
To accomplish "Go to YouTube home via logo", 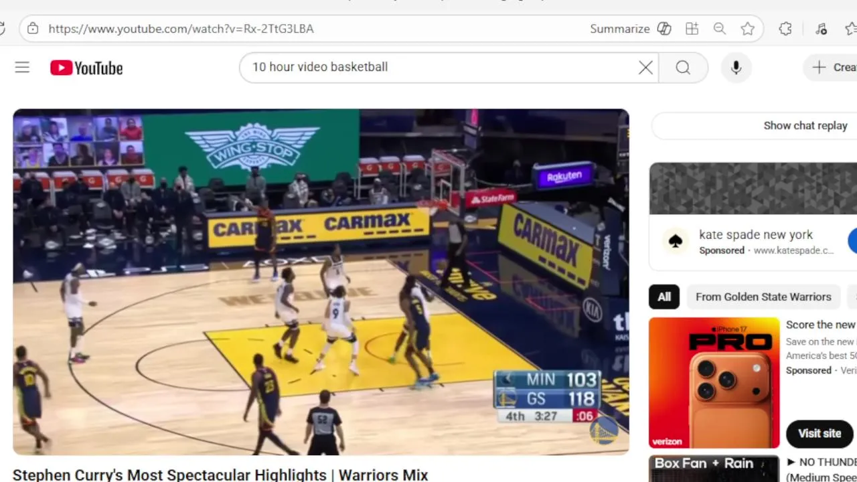I will tap(86, 68).
